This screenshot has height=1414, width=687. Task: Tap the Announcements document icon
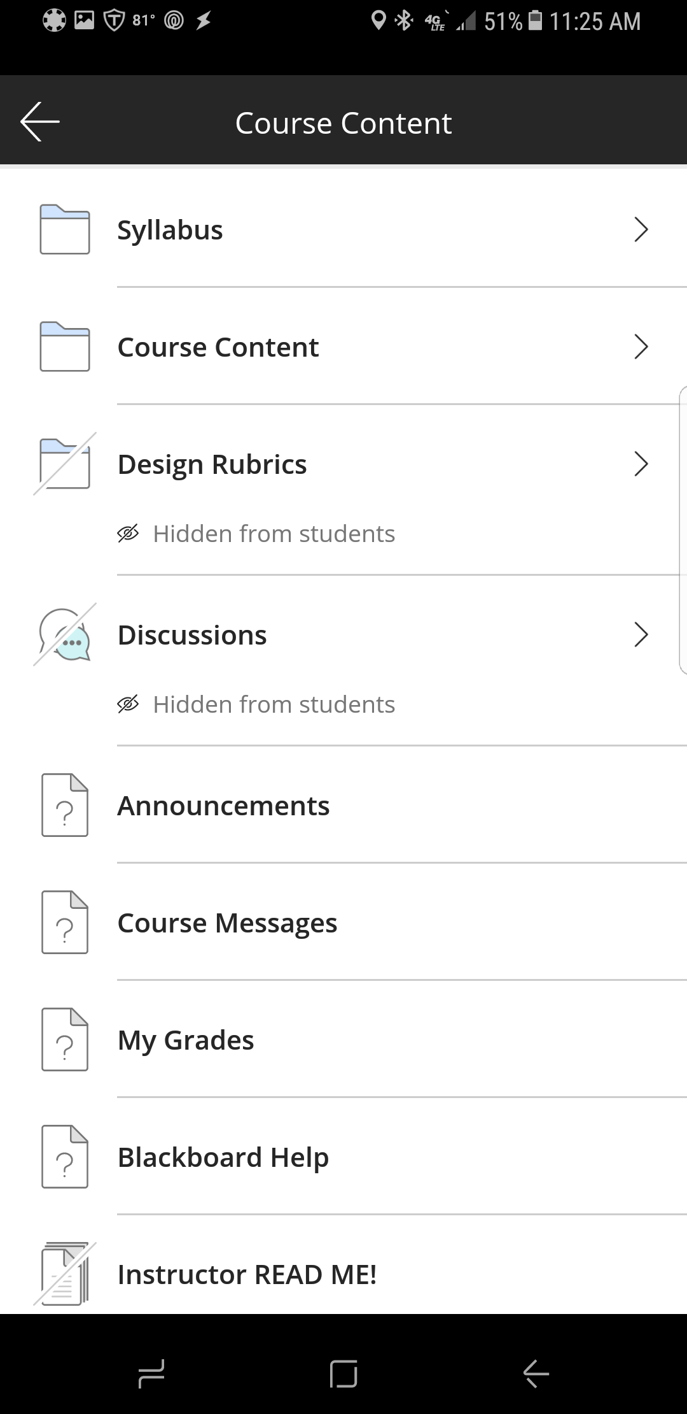click(x=64, y=805)
